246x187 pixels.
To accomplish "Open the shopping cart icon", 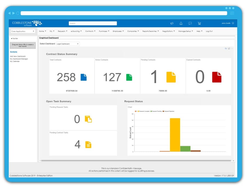I will (200, 23).
